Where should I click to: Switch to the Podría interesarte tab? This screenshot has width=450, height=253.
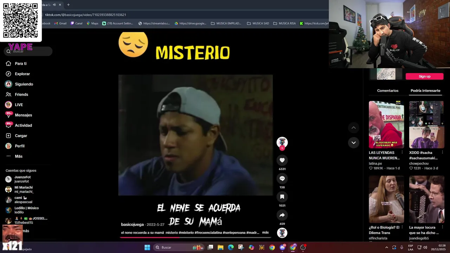(x=425, y=91)
